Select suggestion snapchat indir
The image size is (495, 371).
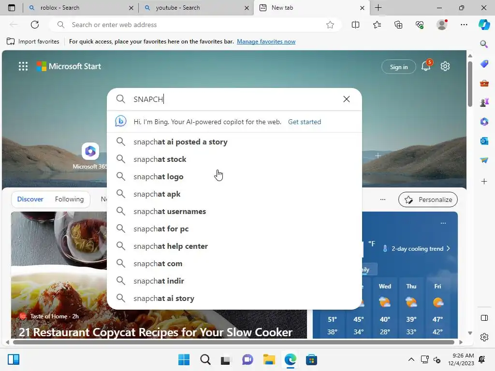point(234,281)
